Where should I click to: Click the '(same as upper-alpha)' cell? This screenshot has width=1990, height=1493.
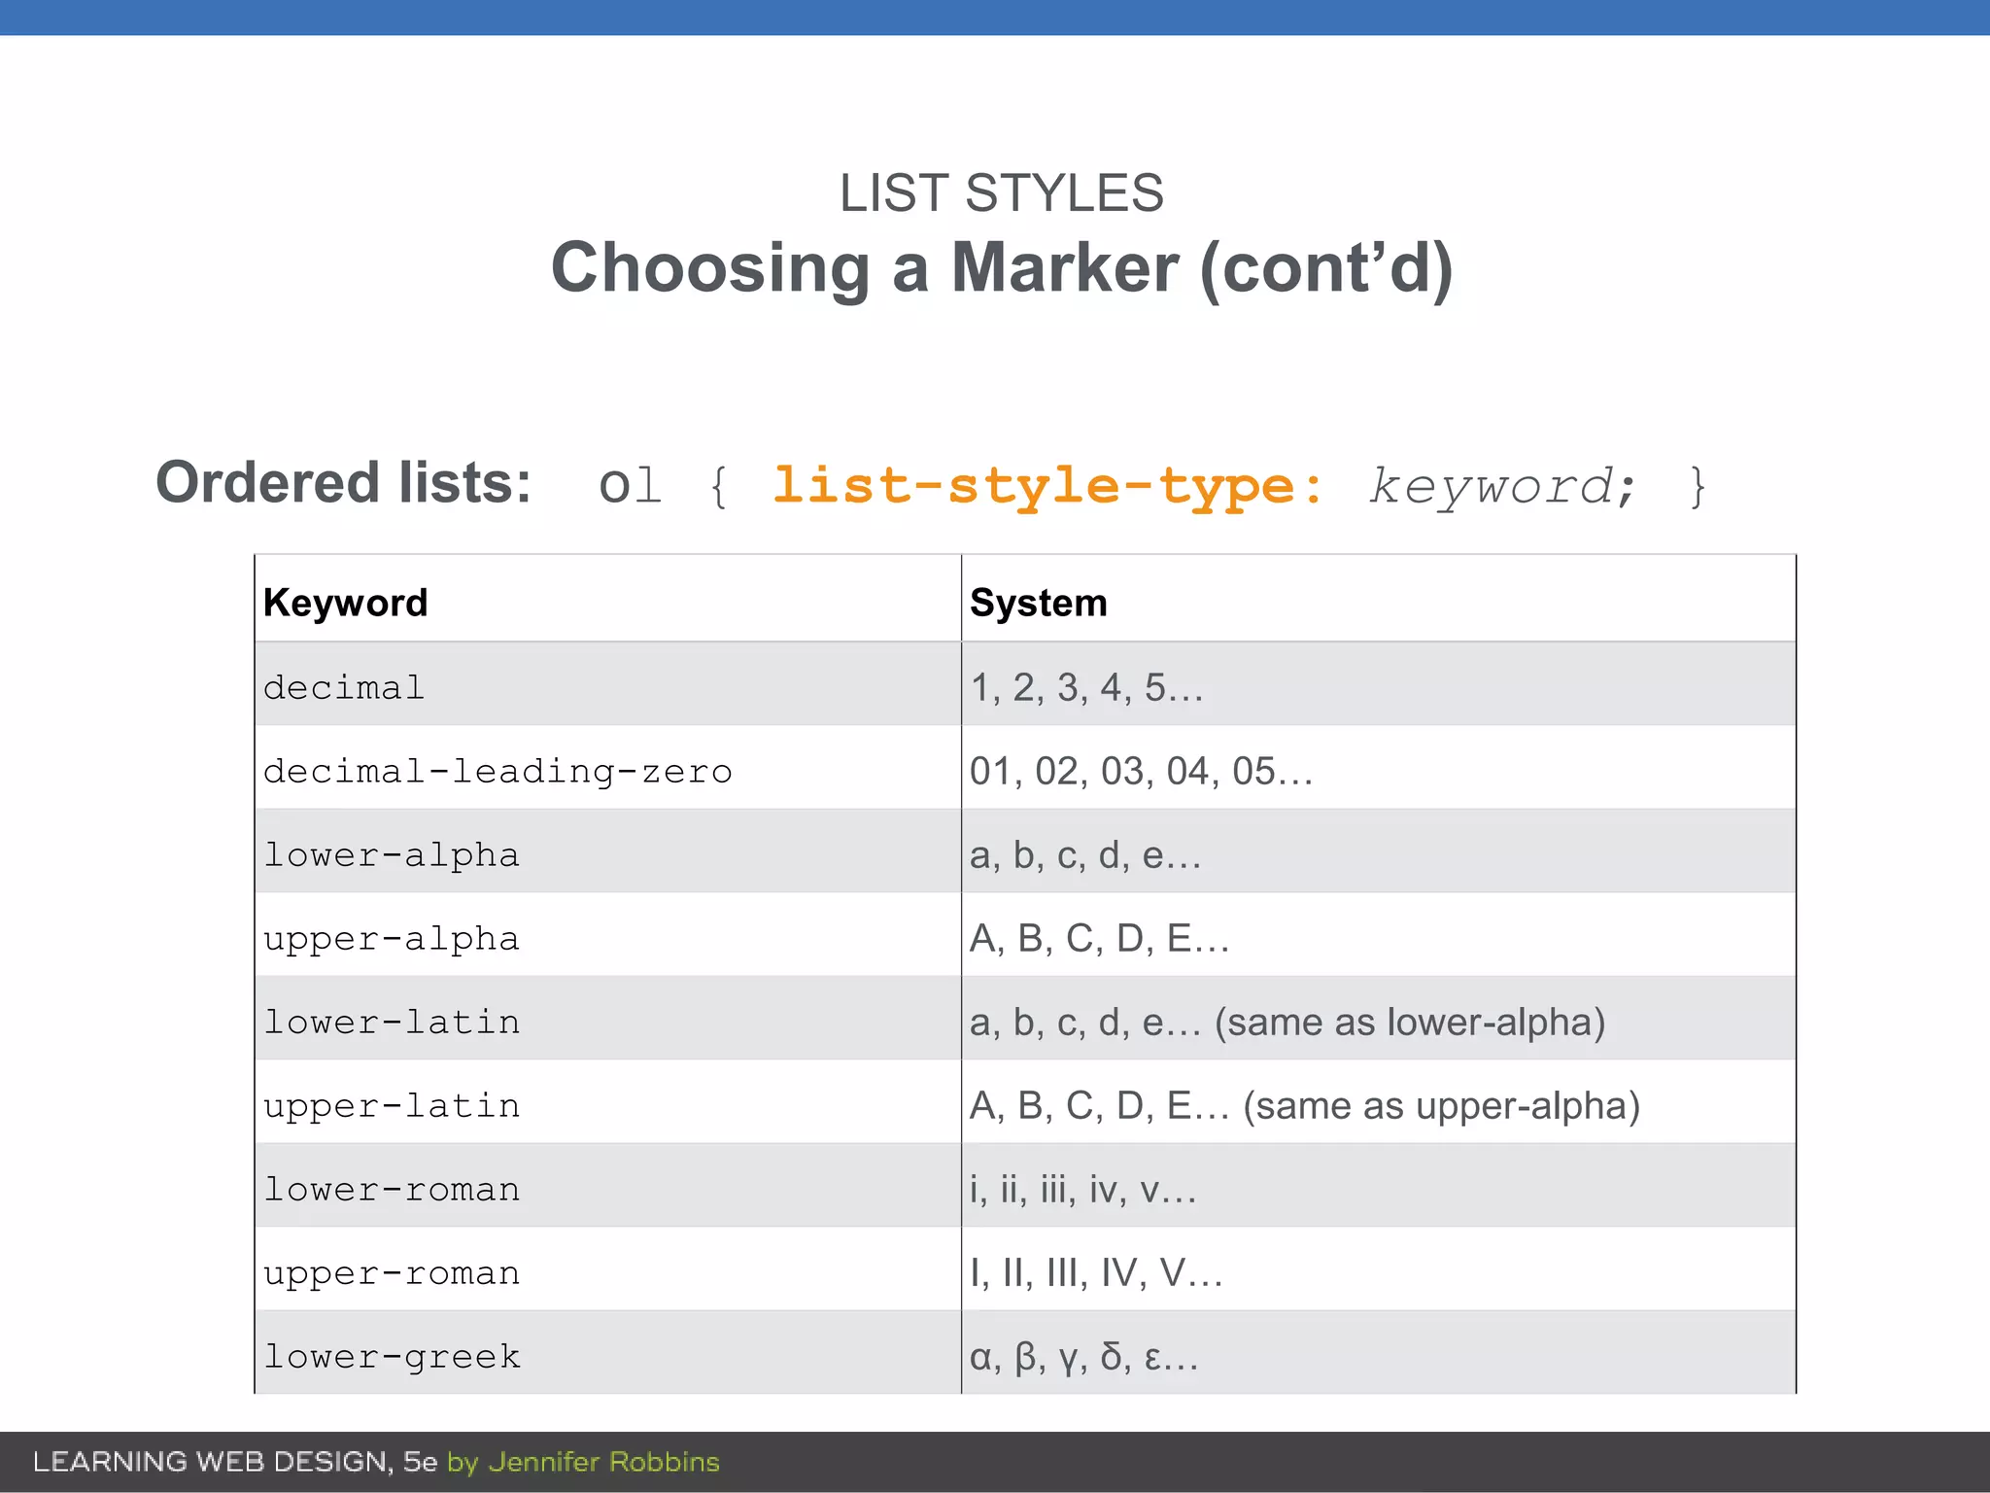(x=1379, y=1102)
